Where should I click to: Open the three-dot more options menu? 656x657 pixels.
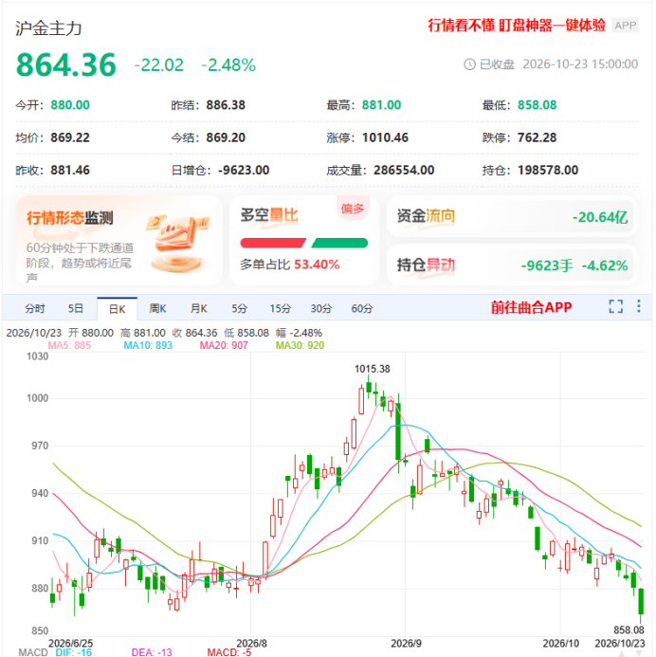[638, 306]
